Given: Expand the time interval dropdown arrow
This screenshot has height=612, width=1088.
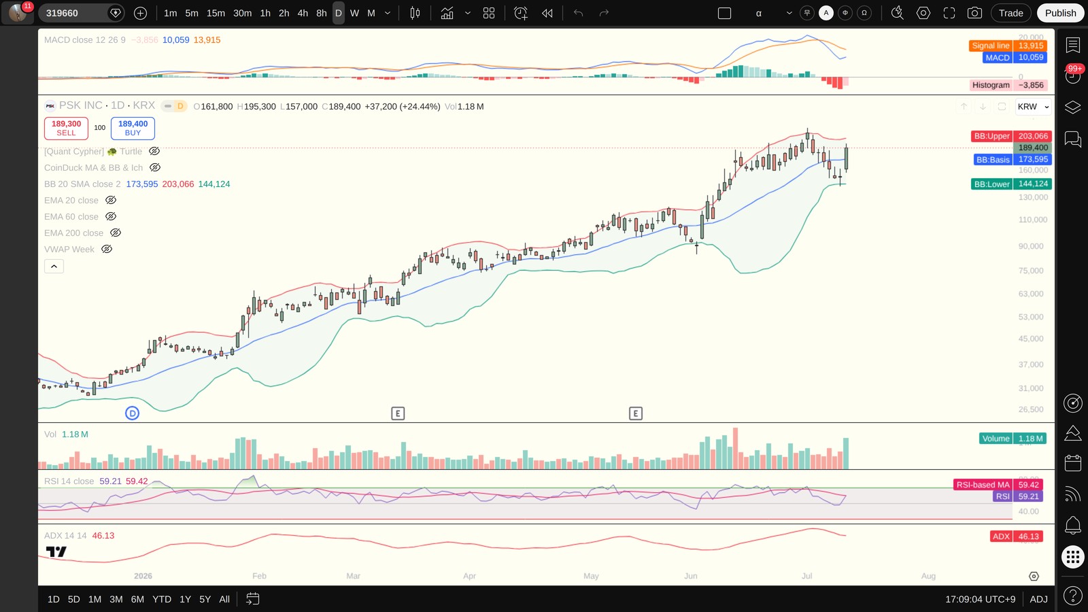Looking at the screenshot, I should click(x=388, y=13).
